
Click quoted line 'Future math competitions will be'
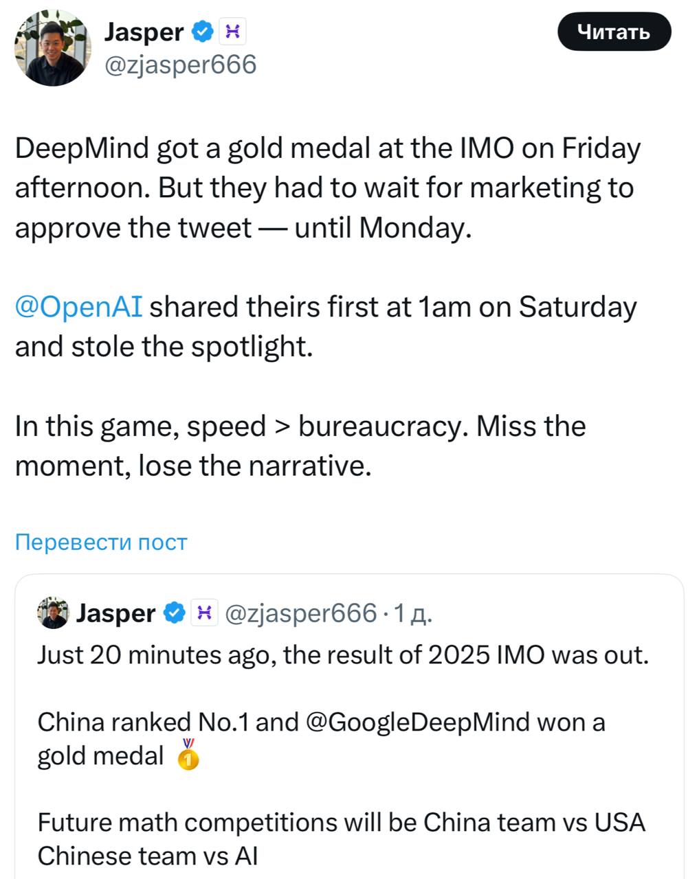[341, 822]
